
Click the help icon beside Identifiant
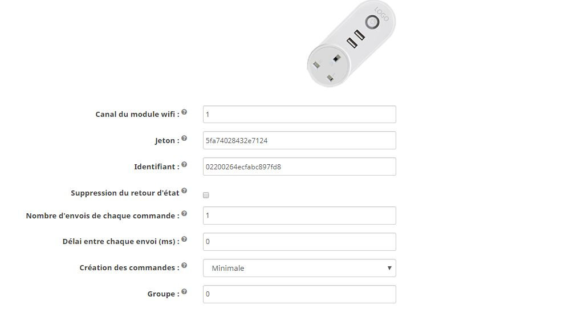tap(184, 165)
